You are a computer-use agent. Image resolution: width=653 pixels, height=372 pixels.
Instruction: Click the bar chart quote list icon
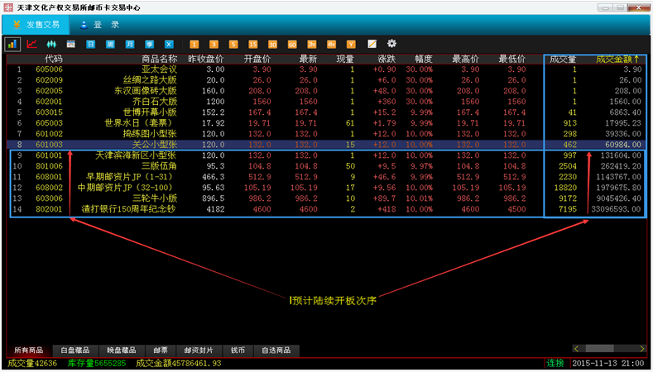(12, 44)
